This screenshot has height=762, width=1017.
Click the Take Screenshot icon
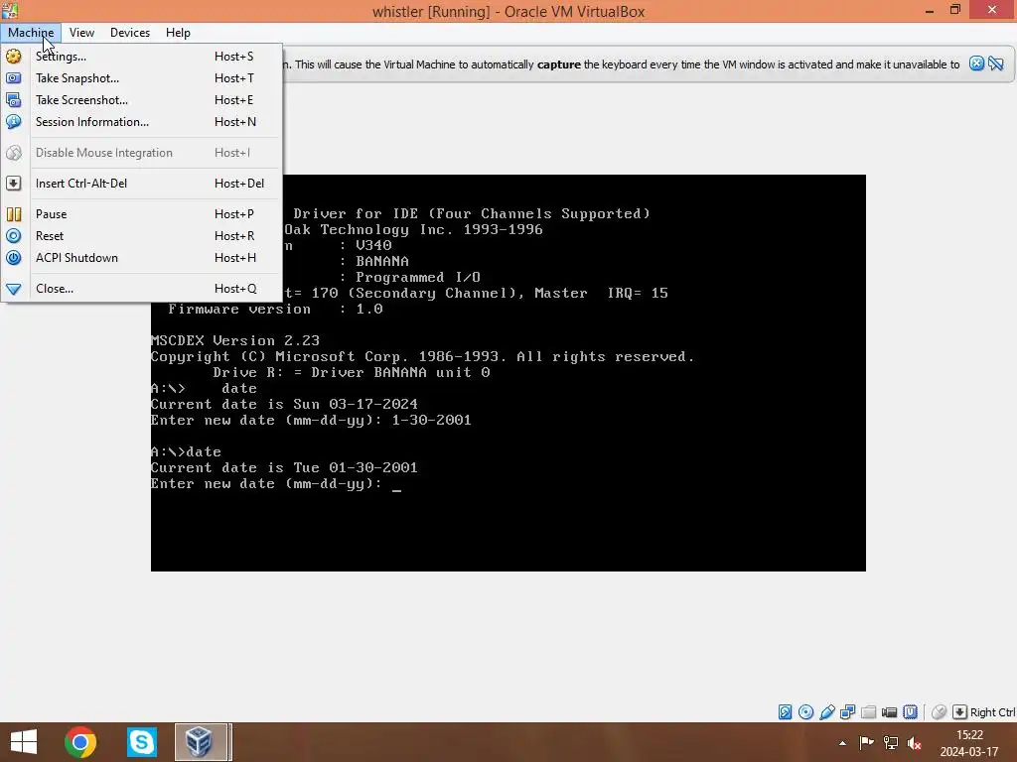point(14,100)
